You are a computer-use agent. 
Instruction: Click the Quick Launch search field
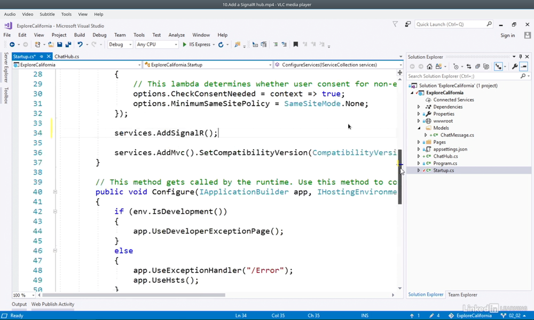tap(453, 24)
